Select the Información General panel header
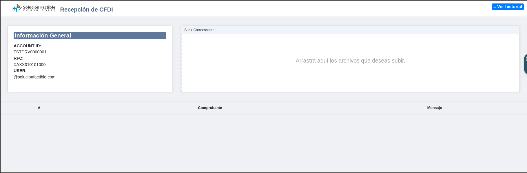Screen dimensions: 527x173 (90, 35)
